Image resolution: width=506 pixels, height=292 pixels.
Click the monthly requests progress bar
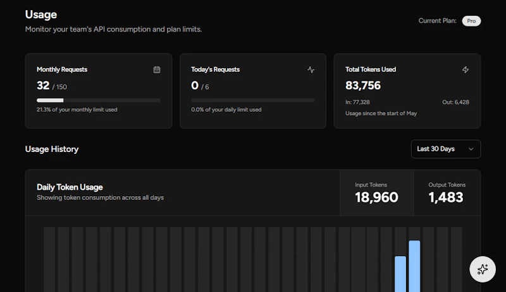pyautogui.click(x=99, y=100)
